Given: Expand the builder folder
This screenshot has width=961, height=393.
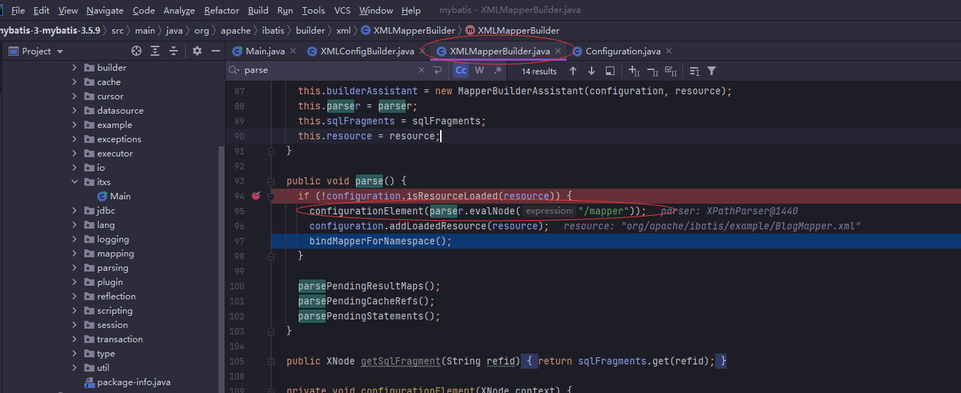Looking at the screenshot, I should tap(74, 68).
